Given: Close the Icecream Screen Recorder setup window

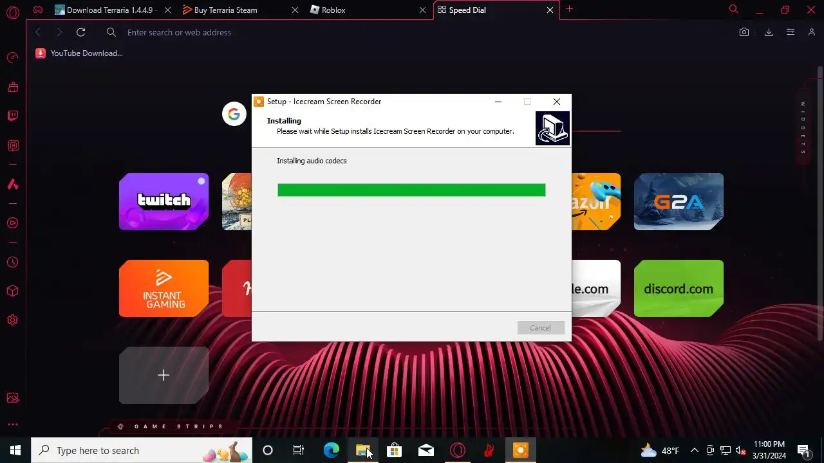Looking at the screenshot, I should 557,102.
